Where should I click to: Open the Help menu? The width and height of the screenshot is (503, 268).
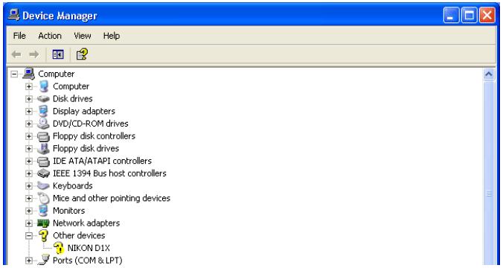click(x=112, y=36)
